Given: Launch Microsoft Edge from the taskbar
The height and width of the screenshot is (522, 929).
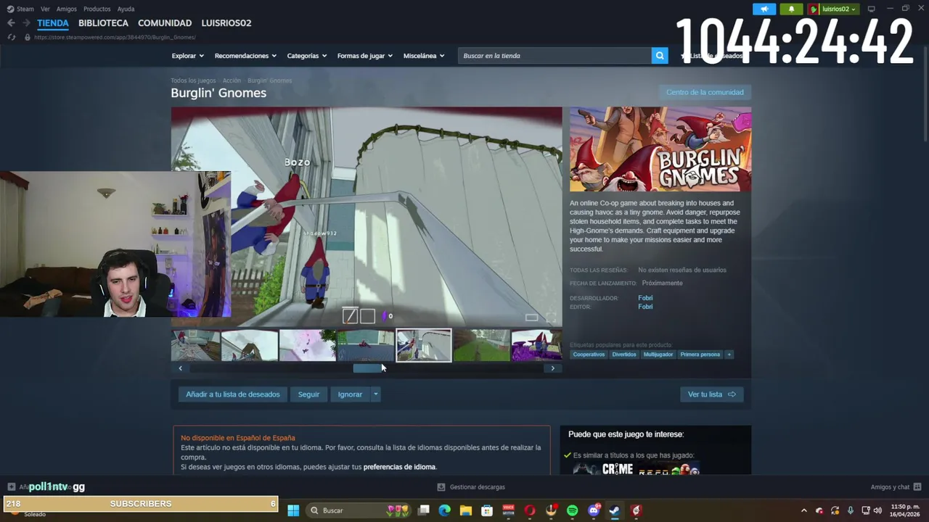Looking at the screenshot, I should (445, 510).
